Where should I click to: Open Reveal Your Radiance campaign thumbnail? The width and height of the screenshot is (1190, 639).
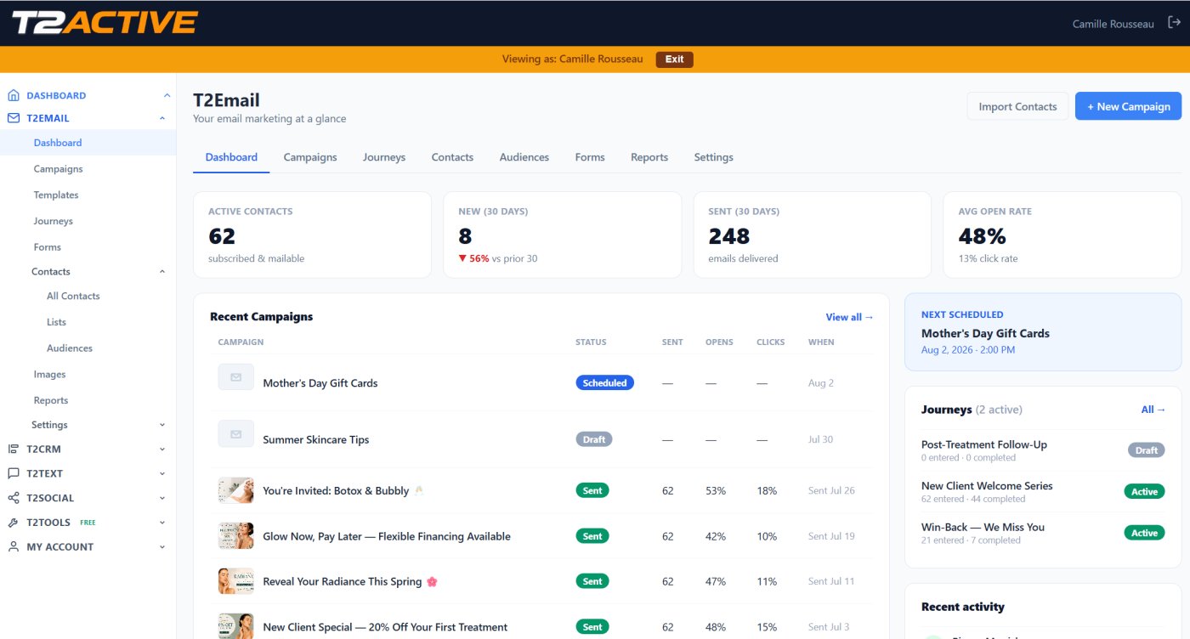tap(236, 581)
